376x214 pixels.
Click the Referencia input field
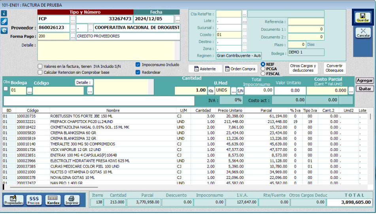306,22
